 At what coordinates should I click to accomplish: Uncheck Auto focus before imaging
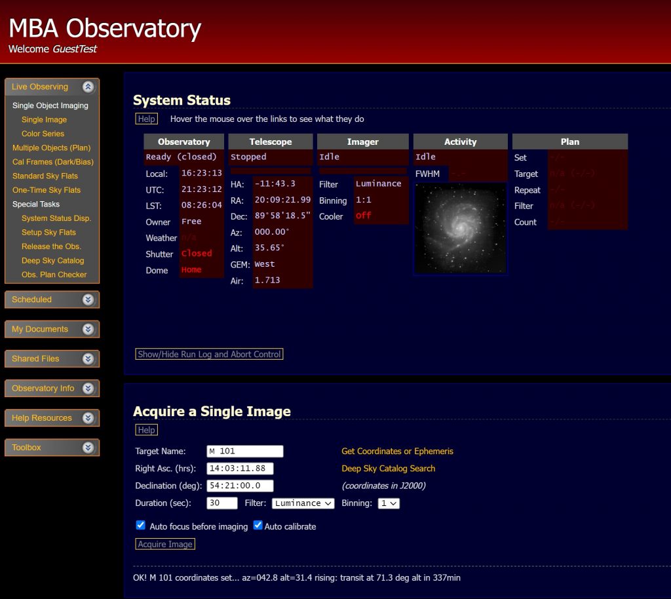tap(140, 526)
